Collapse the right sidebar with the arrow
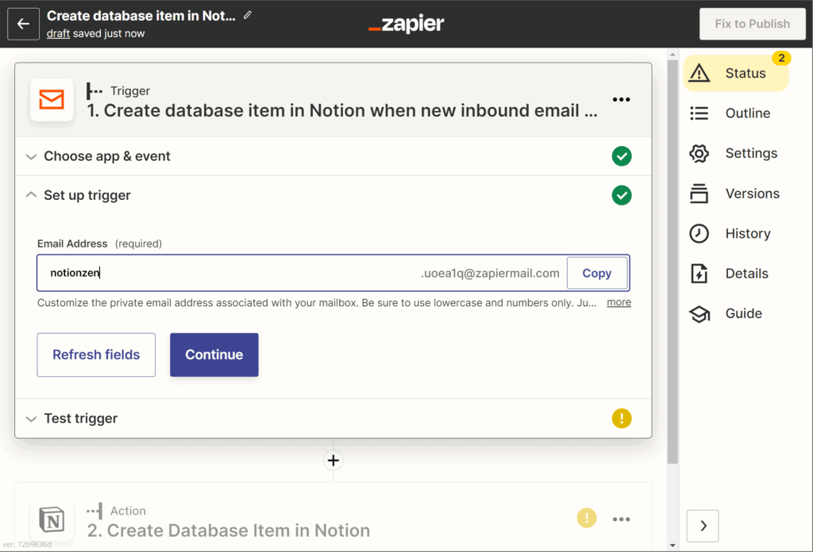The width and height of the screenshot is (813, 552). (x=702, y=526)
